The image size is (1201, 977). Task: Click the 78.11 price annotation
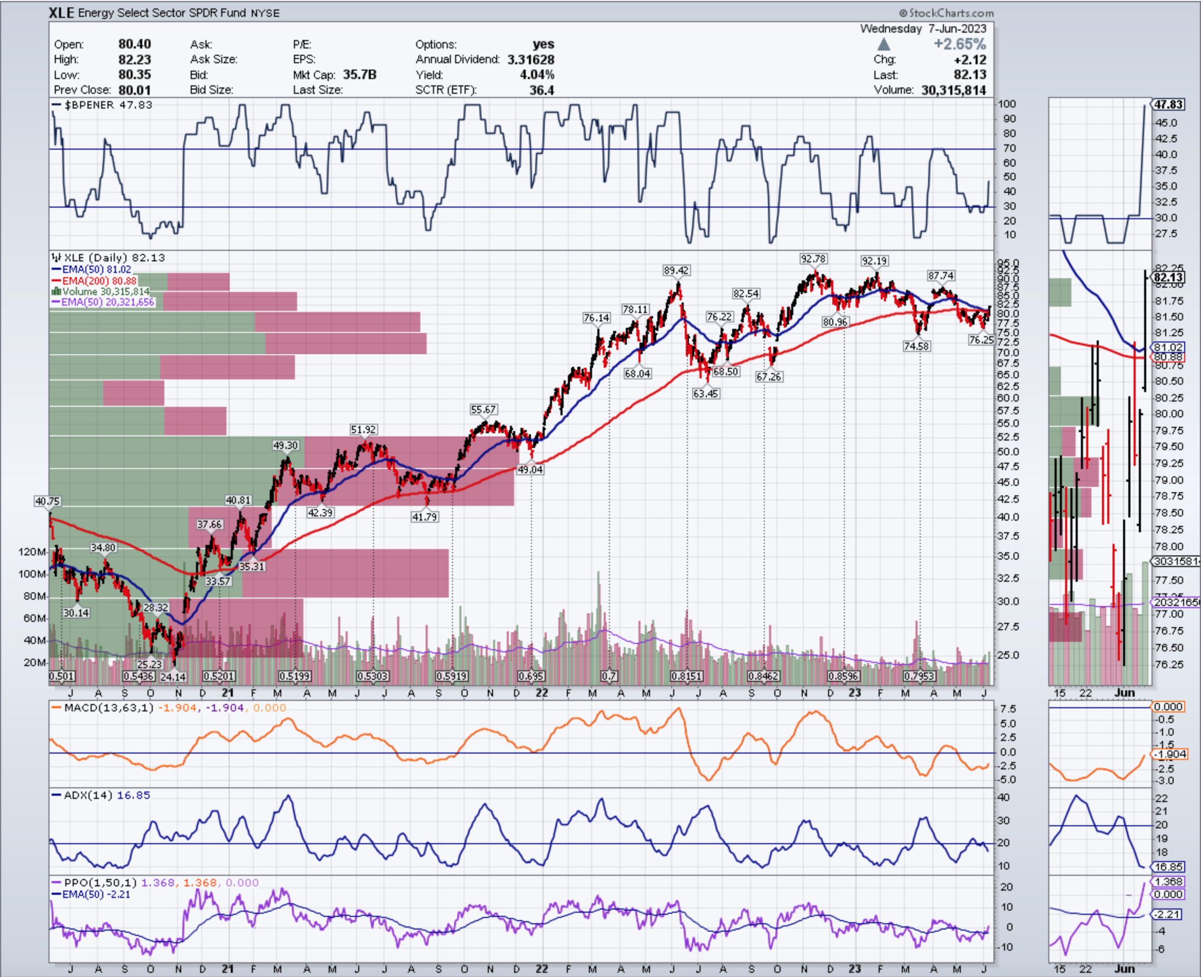pos(635,309)
